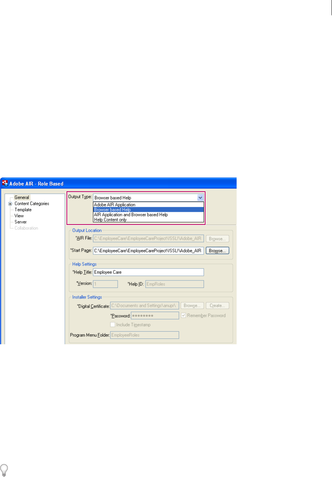
Task: Select View in the settings tree
Action: coord(19,216)
